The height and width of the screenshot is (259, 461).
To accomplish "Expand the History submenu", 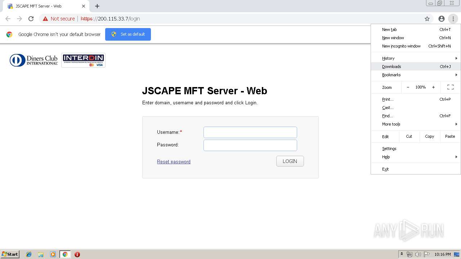I will coord(416,58).
